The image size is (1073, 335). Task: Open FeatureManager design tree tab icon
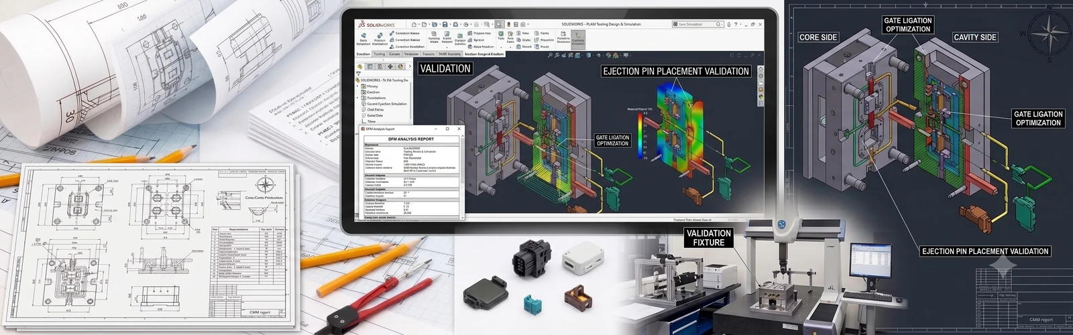click(360, 66)
